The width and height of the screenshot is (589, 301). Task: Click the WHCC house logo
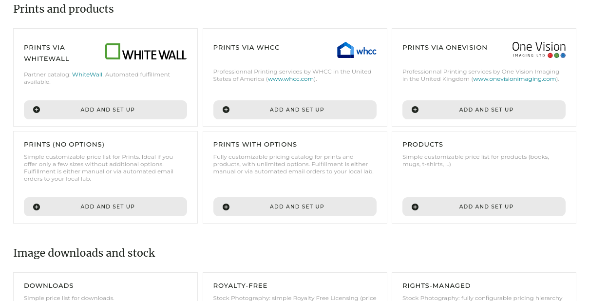coord(356,50)
